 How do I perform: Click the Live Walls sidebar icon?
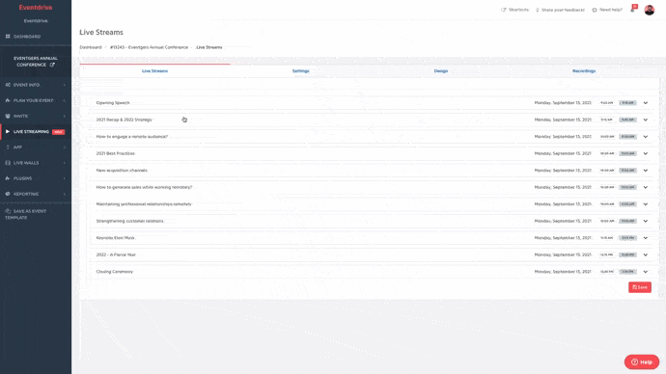tap(8, 163)
